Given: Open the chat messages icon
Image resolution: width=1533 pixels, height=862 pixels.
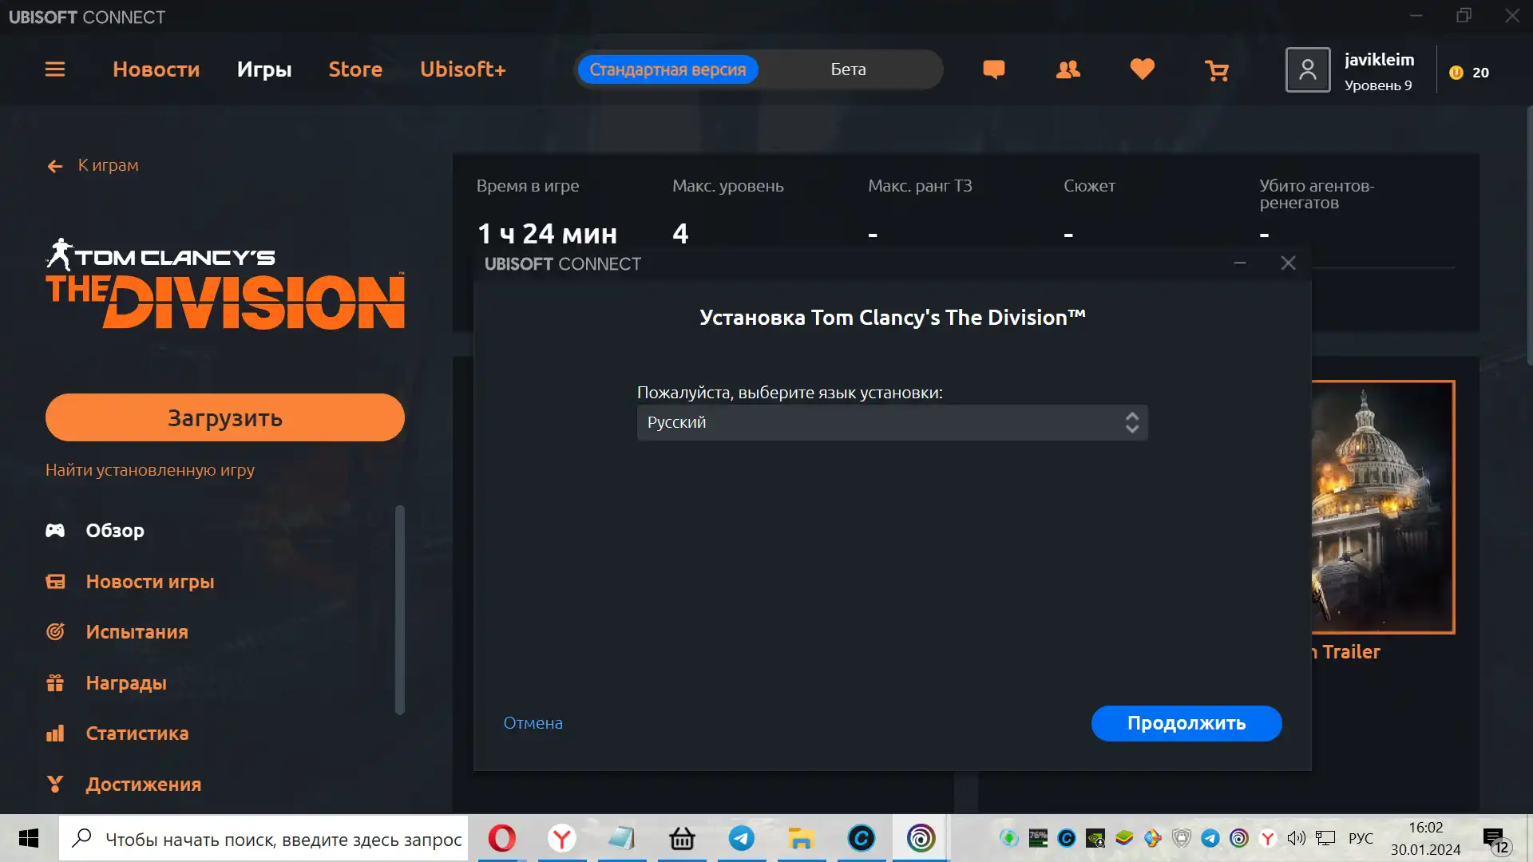Looking at the screenshot, I should [993, 70].
